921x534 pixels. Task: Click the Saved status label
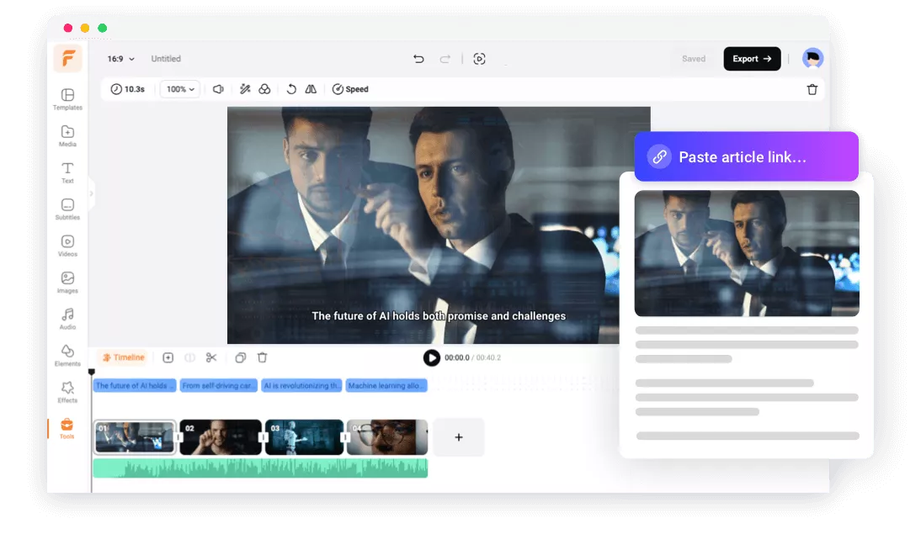[x=694, y=59]
